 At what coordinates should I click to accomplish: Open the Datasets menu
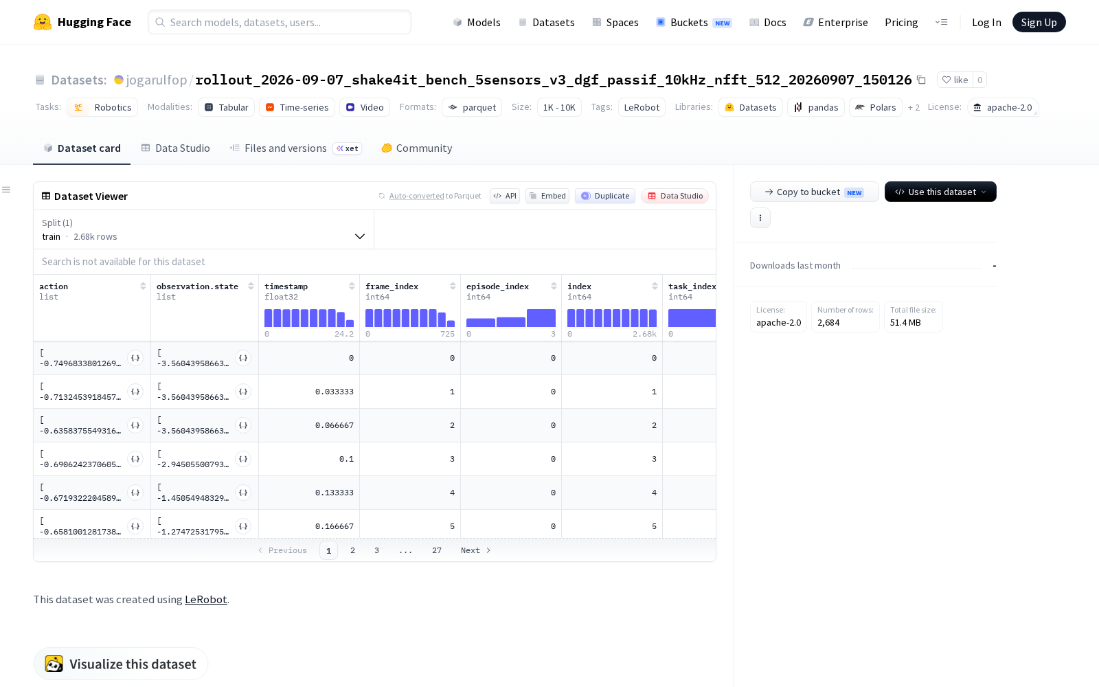[x=547, y=22]
